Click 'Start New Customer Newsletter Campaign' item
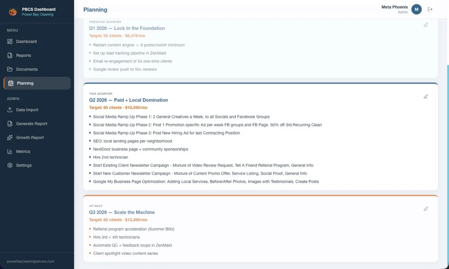Viewport: 449px width, 269px height. pos(200,173)
